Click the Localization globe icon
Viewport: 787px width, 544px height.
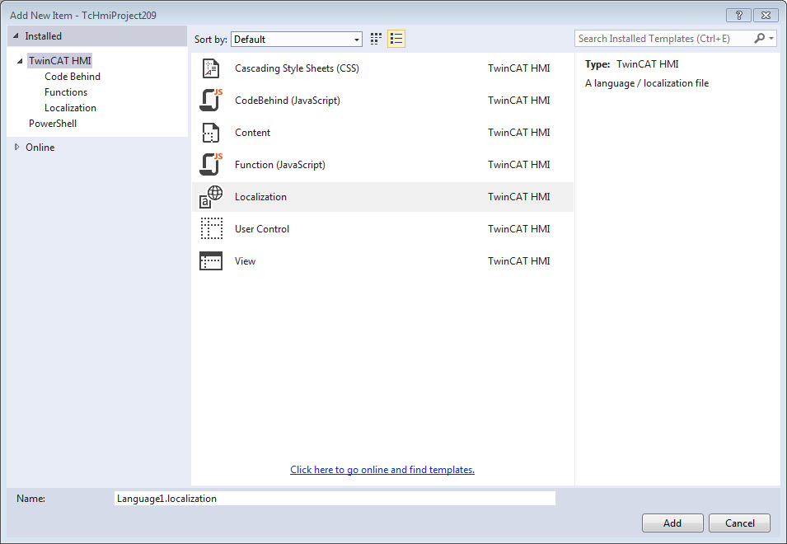click(211, 197)
